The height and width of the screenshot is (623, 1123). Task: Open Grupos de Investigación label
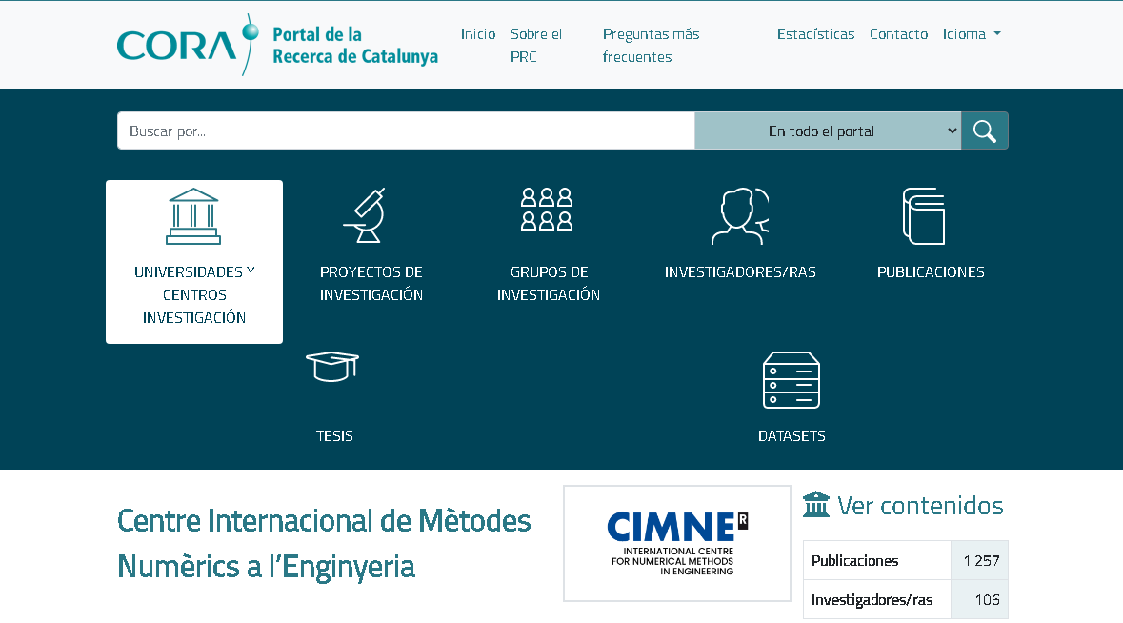[549, 283]
